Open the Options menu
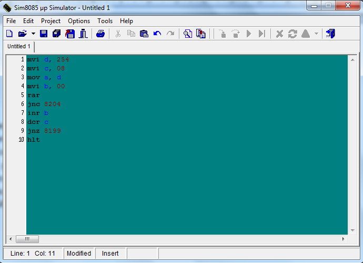Screen dimensions: 363x263 [79, 21]
